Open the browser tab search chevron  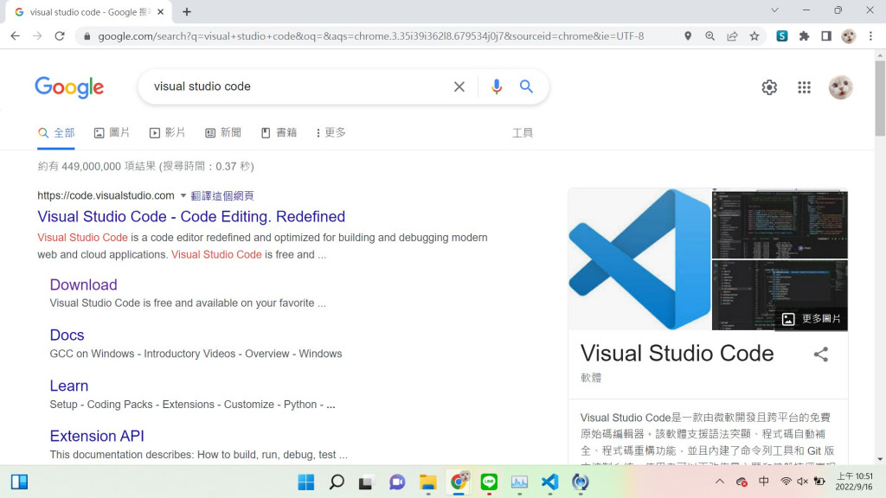(x=774, y=10)
